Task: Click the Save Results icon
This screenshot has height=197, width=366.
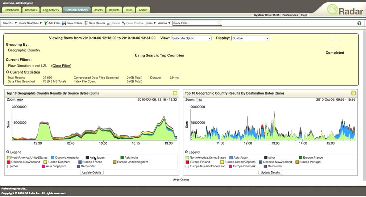Action: [86, 23]
